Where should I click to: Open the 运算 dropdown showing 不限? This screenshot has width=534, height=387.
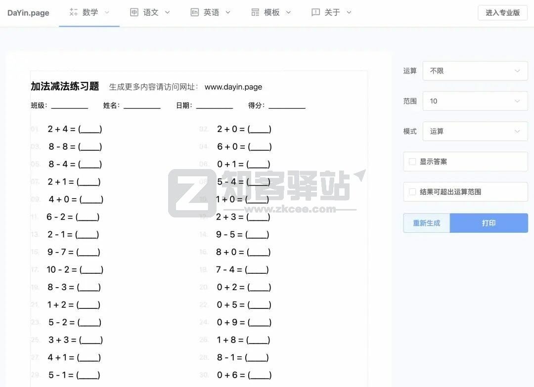pyautogui.click(x=475, y=71)
